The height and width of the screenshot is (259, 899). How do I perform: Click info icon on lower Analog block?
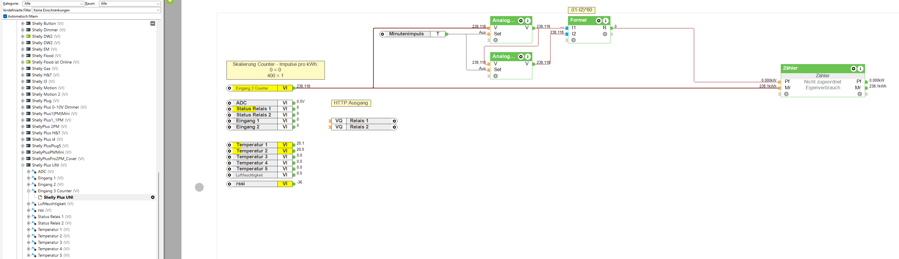pos(528,56)
